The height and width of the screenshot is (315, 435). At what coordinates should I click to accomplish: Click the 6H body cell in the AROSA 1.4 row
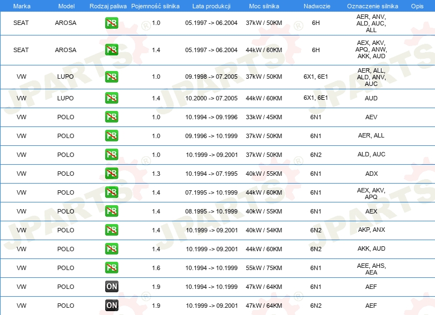[316, 50]
